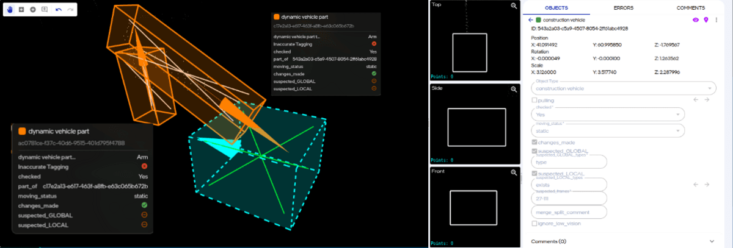Click suspected_LOCAL orange icon in upper tooltip
The height and width of the screenshot is (248, 733).
pyautogui.click(x=374, y=88)
